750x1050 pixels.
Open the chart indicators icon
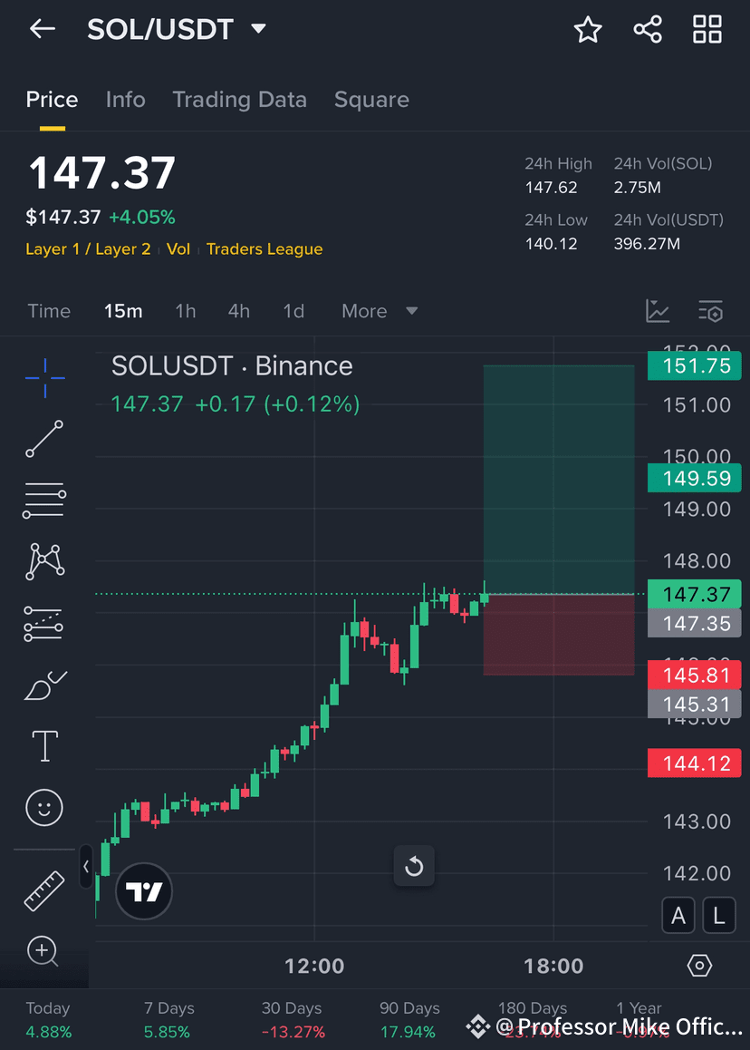[x=657, y=311]
